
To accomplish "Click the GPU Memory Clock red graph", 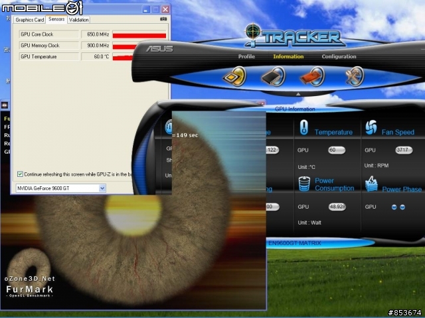I will pyautogui.click(x=124, y=46).
